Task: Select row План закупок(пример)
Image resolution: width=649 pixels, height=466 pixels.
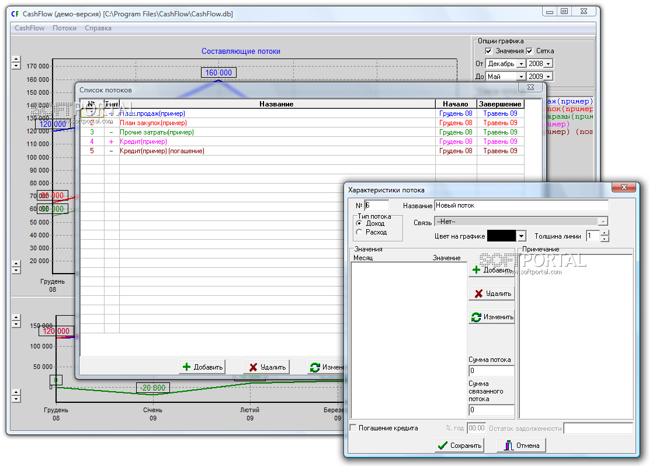Action: 302,123
